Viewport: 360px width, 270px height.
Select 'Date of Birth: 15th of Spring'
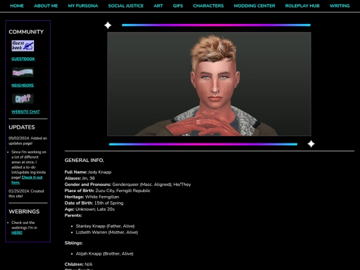[x=94, y=203]
